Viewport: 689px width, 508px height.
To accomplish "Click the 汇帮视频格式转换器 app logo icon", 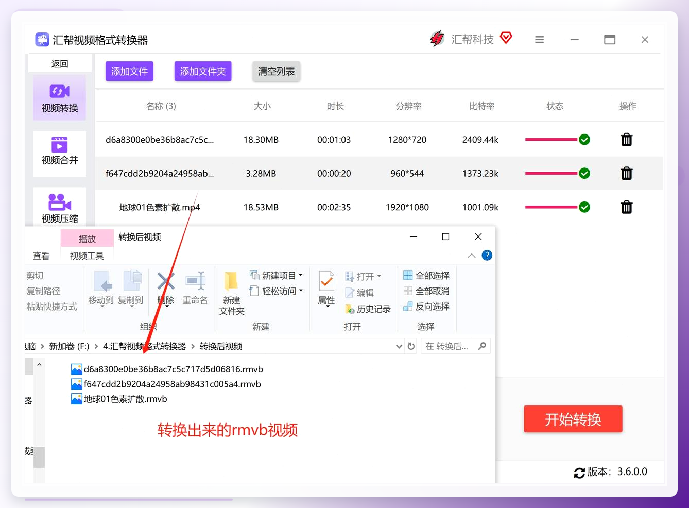I will [x=42, y=40].
